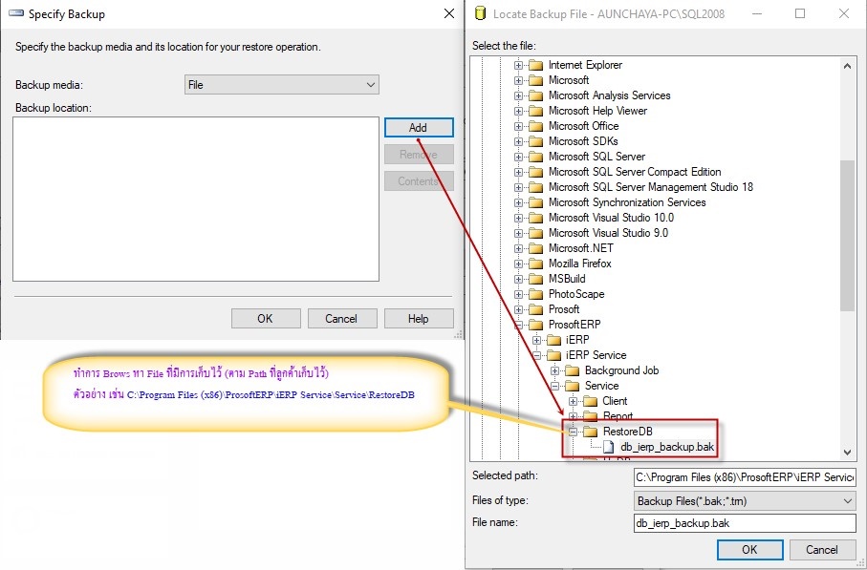Select 'Microsoft Help Viewer' tree row
This screenshot has height=570, width=867.
(x=597, y=111)
